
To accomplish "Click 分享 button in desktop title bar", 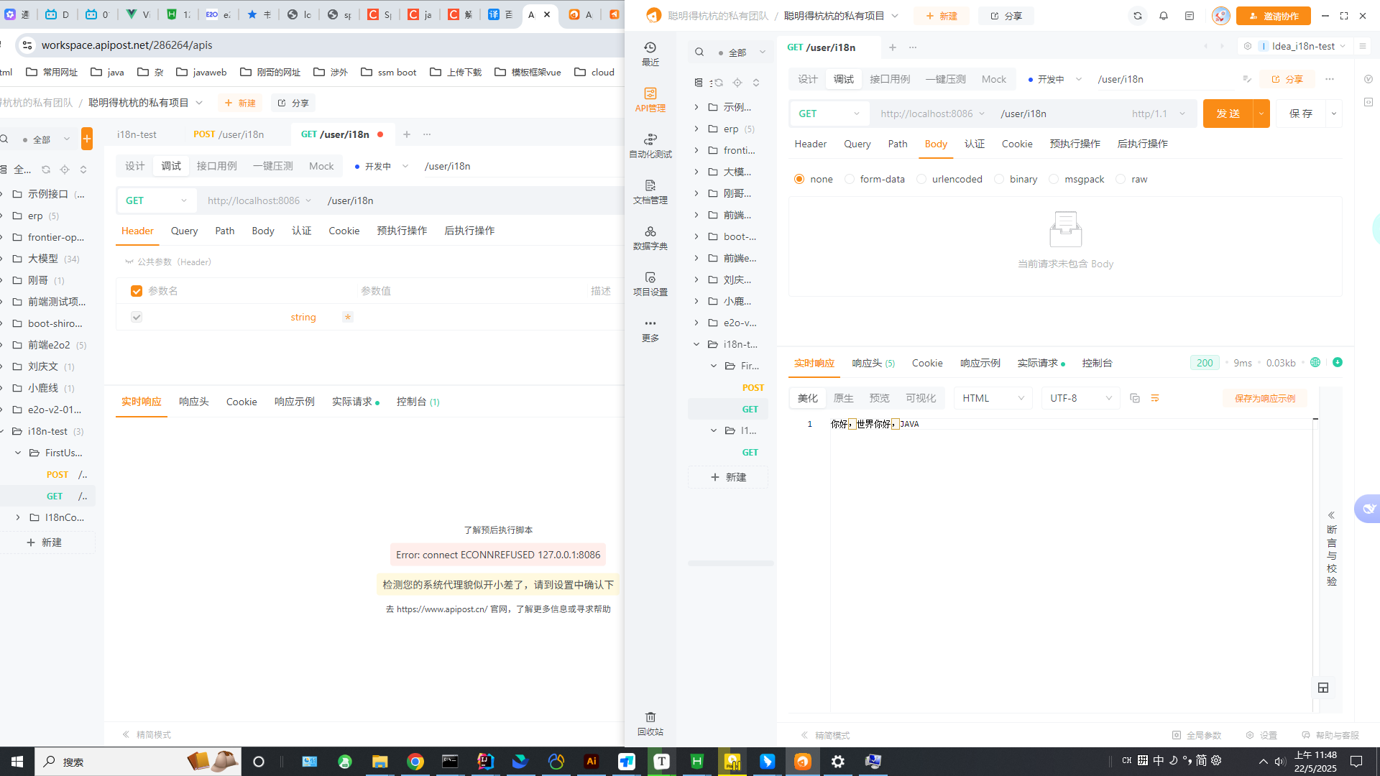I will 1006,16.
